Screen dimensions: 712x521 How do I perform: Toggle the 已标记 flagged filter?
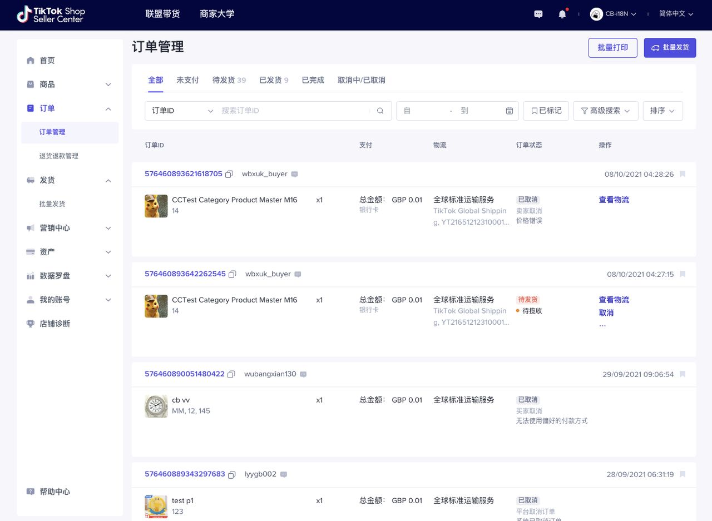[x=546, y=111]
